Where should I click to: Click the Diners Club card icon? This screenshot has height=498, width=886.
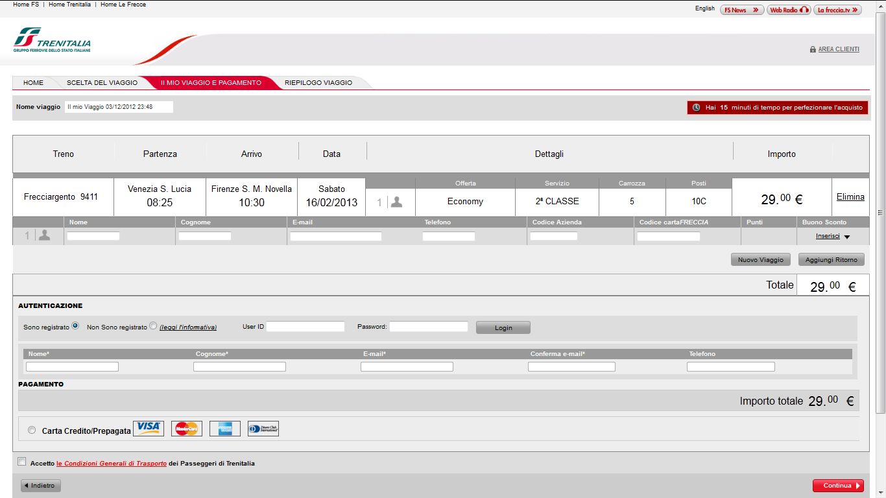(263, 429)
